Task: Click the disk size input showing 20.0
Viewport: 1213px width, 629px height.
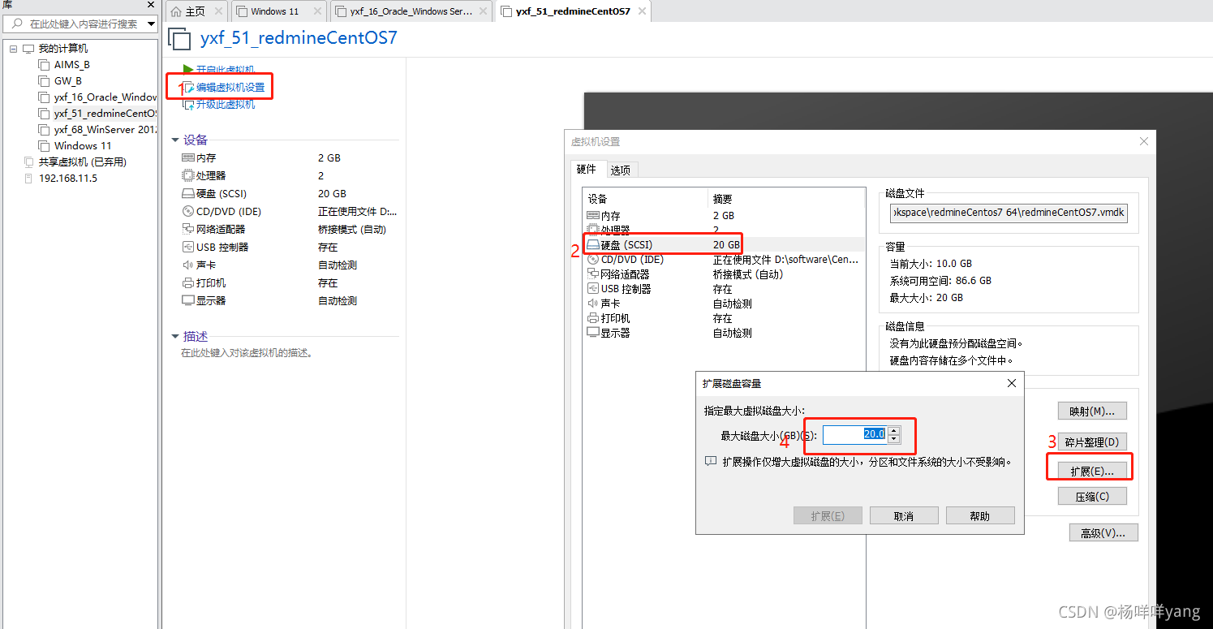Action: [856, 434]
